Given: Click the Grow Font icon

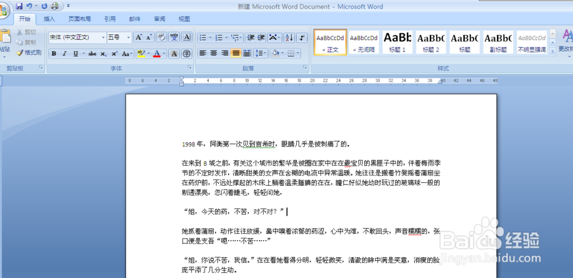Looking at the screenshot, I should [138, 37].
